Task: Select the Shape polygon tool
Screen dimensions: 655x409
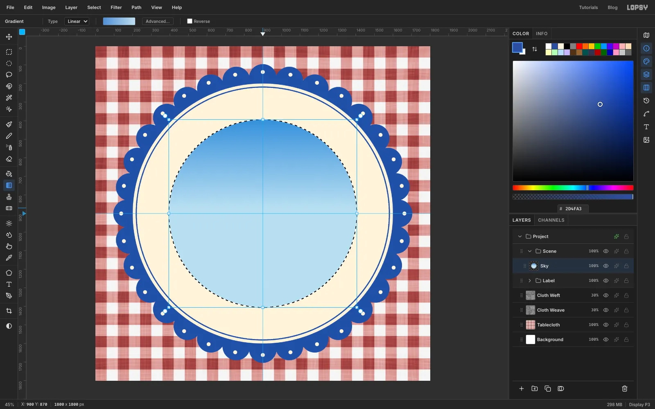Action: point(9,273)
